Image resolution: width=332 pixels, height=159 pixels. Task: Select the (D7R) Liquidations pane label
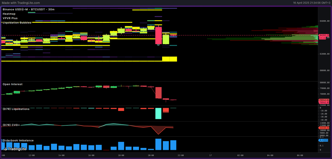[x=16, y=109]
